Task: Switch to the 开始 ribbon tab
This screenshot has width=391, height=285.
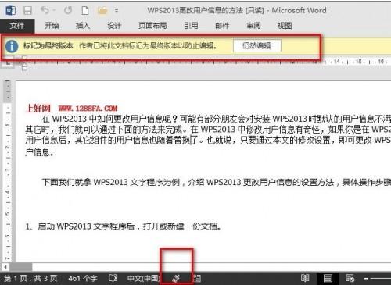Action: point(52,26)
